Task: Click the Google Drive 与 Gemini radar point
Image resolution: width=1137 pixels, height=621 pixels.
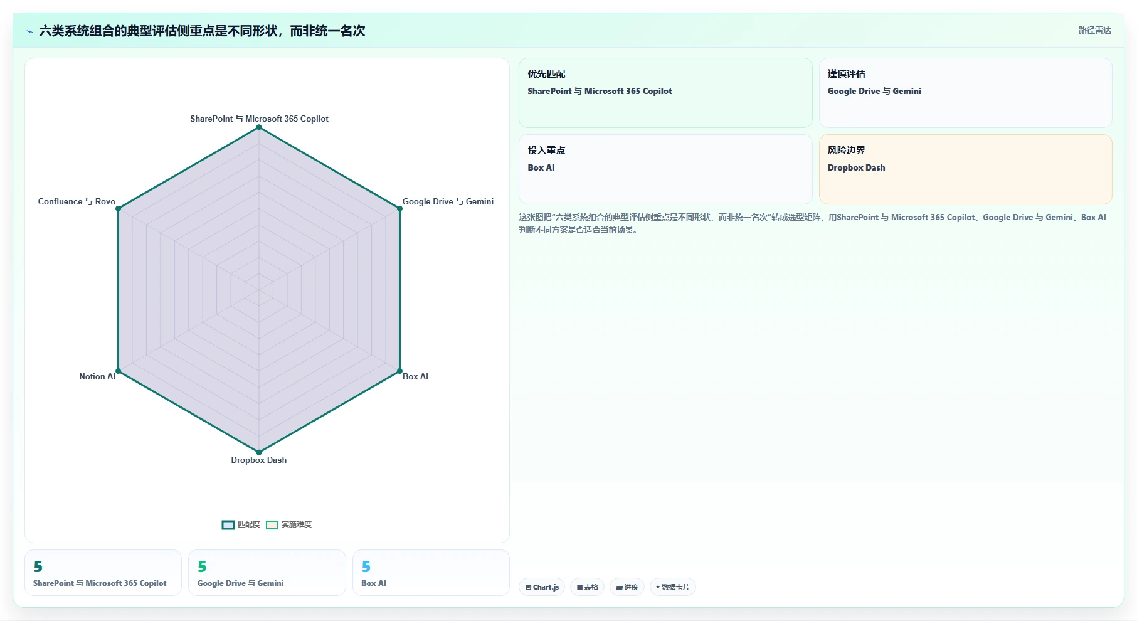Action: pyautogui.click(x=399, y=208)
